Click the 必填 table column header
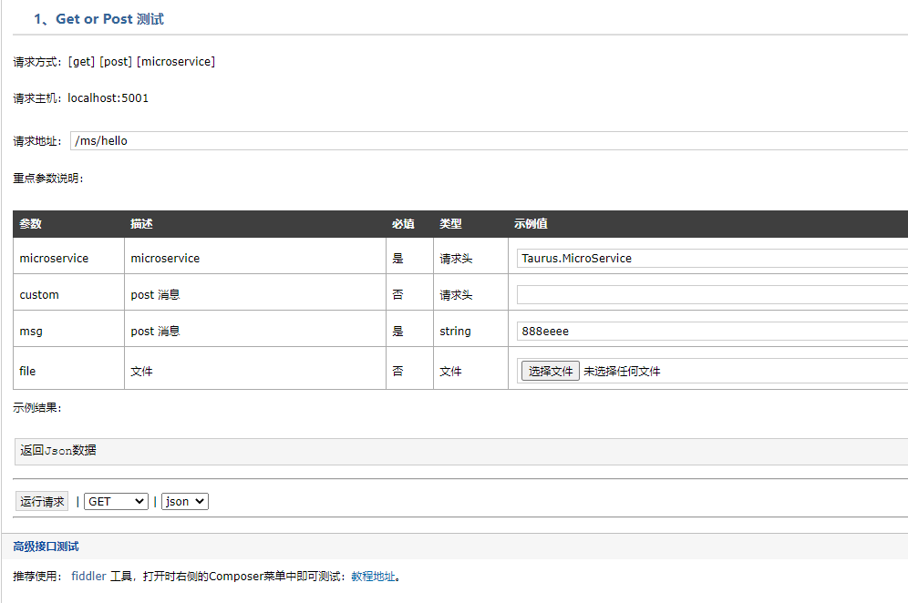The image size is (908, 603). [399, 223]
